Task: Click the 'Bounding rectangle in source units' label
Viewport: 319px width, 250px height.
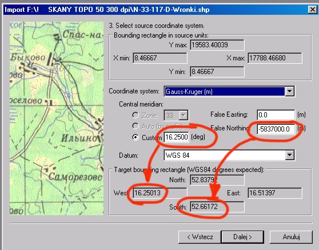Action: (161, 35)
